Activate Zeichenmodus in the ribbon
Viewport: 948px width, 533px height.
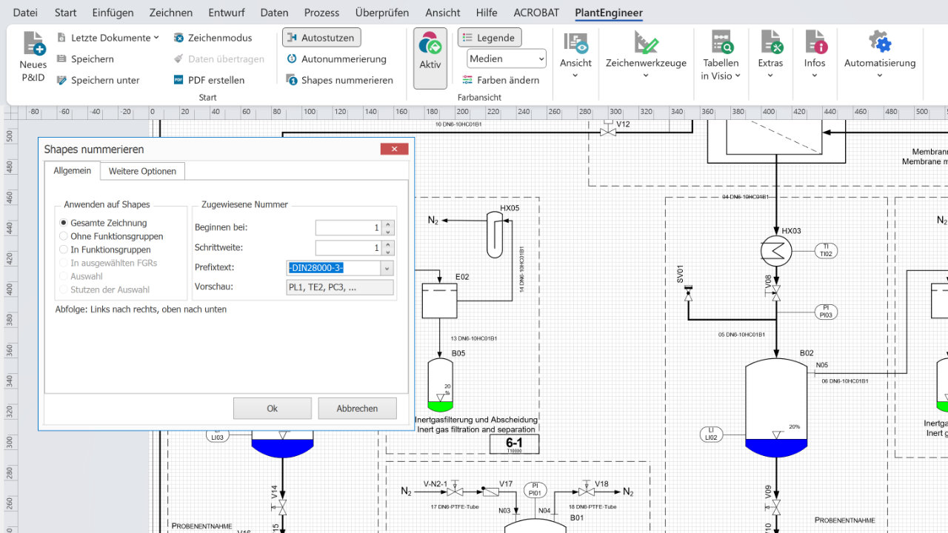pyautogui.click(x=213, y=38)
